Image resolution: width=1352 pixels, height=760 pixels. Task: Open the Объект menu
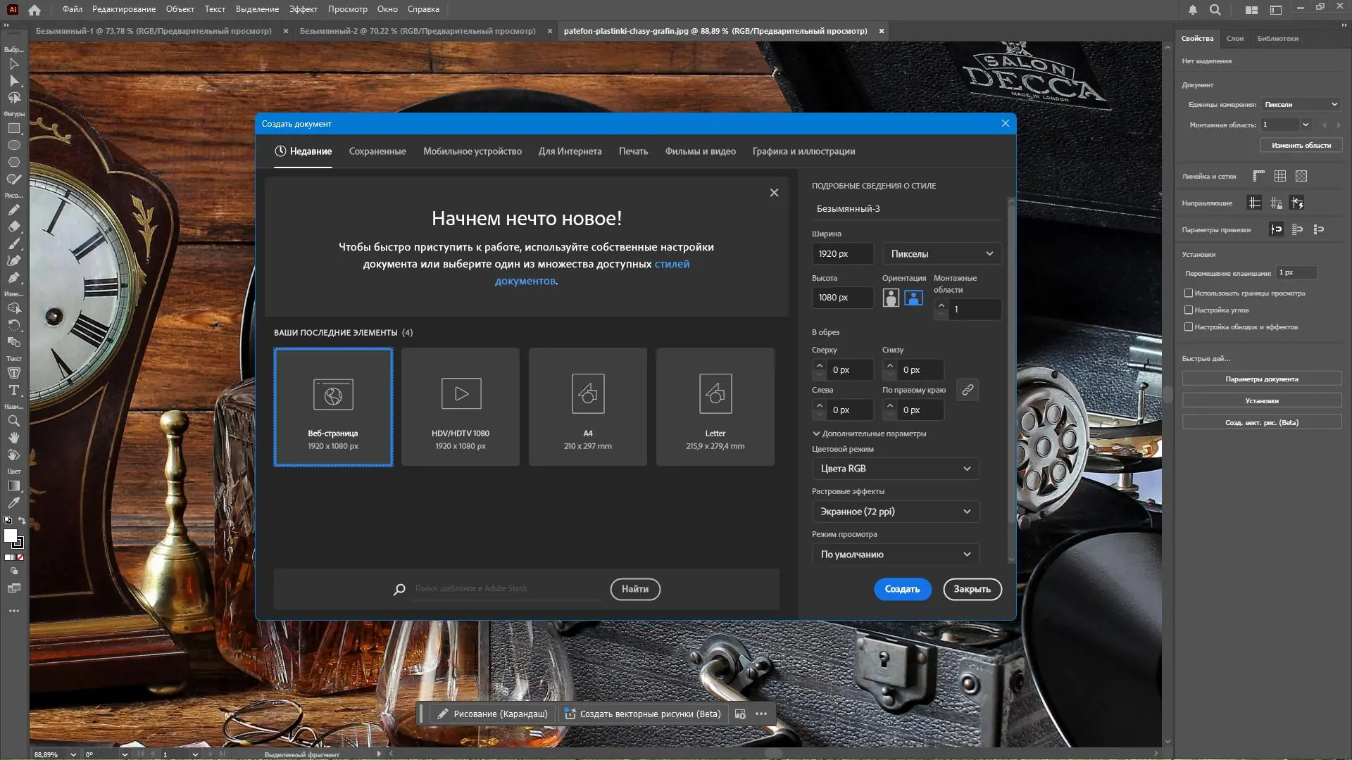[180, 9]
